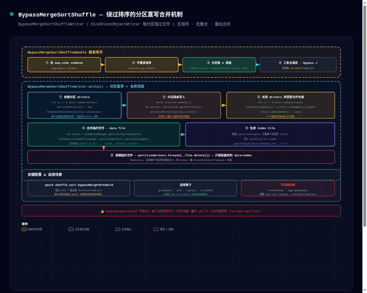Click the text reduceByKey · aggregateByKey
This screenshot has height=293, width=367.
coord(288,190)
